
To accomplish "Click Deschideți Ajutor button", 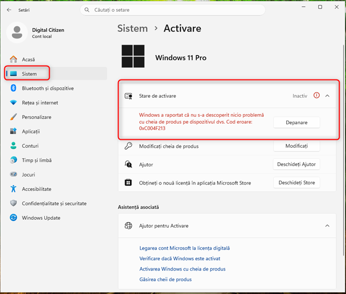I will coord(296,164).
